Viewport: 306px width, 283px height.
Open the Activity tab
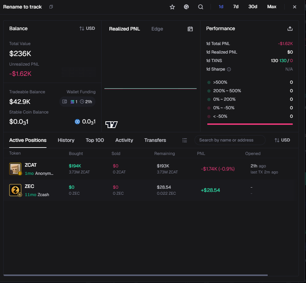tap(124, 140)
